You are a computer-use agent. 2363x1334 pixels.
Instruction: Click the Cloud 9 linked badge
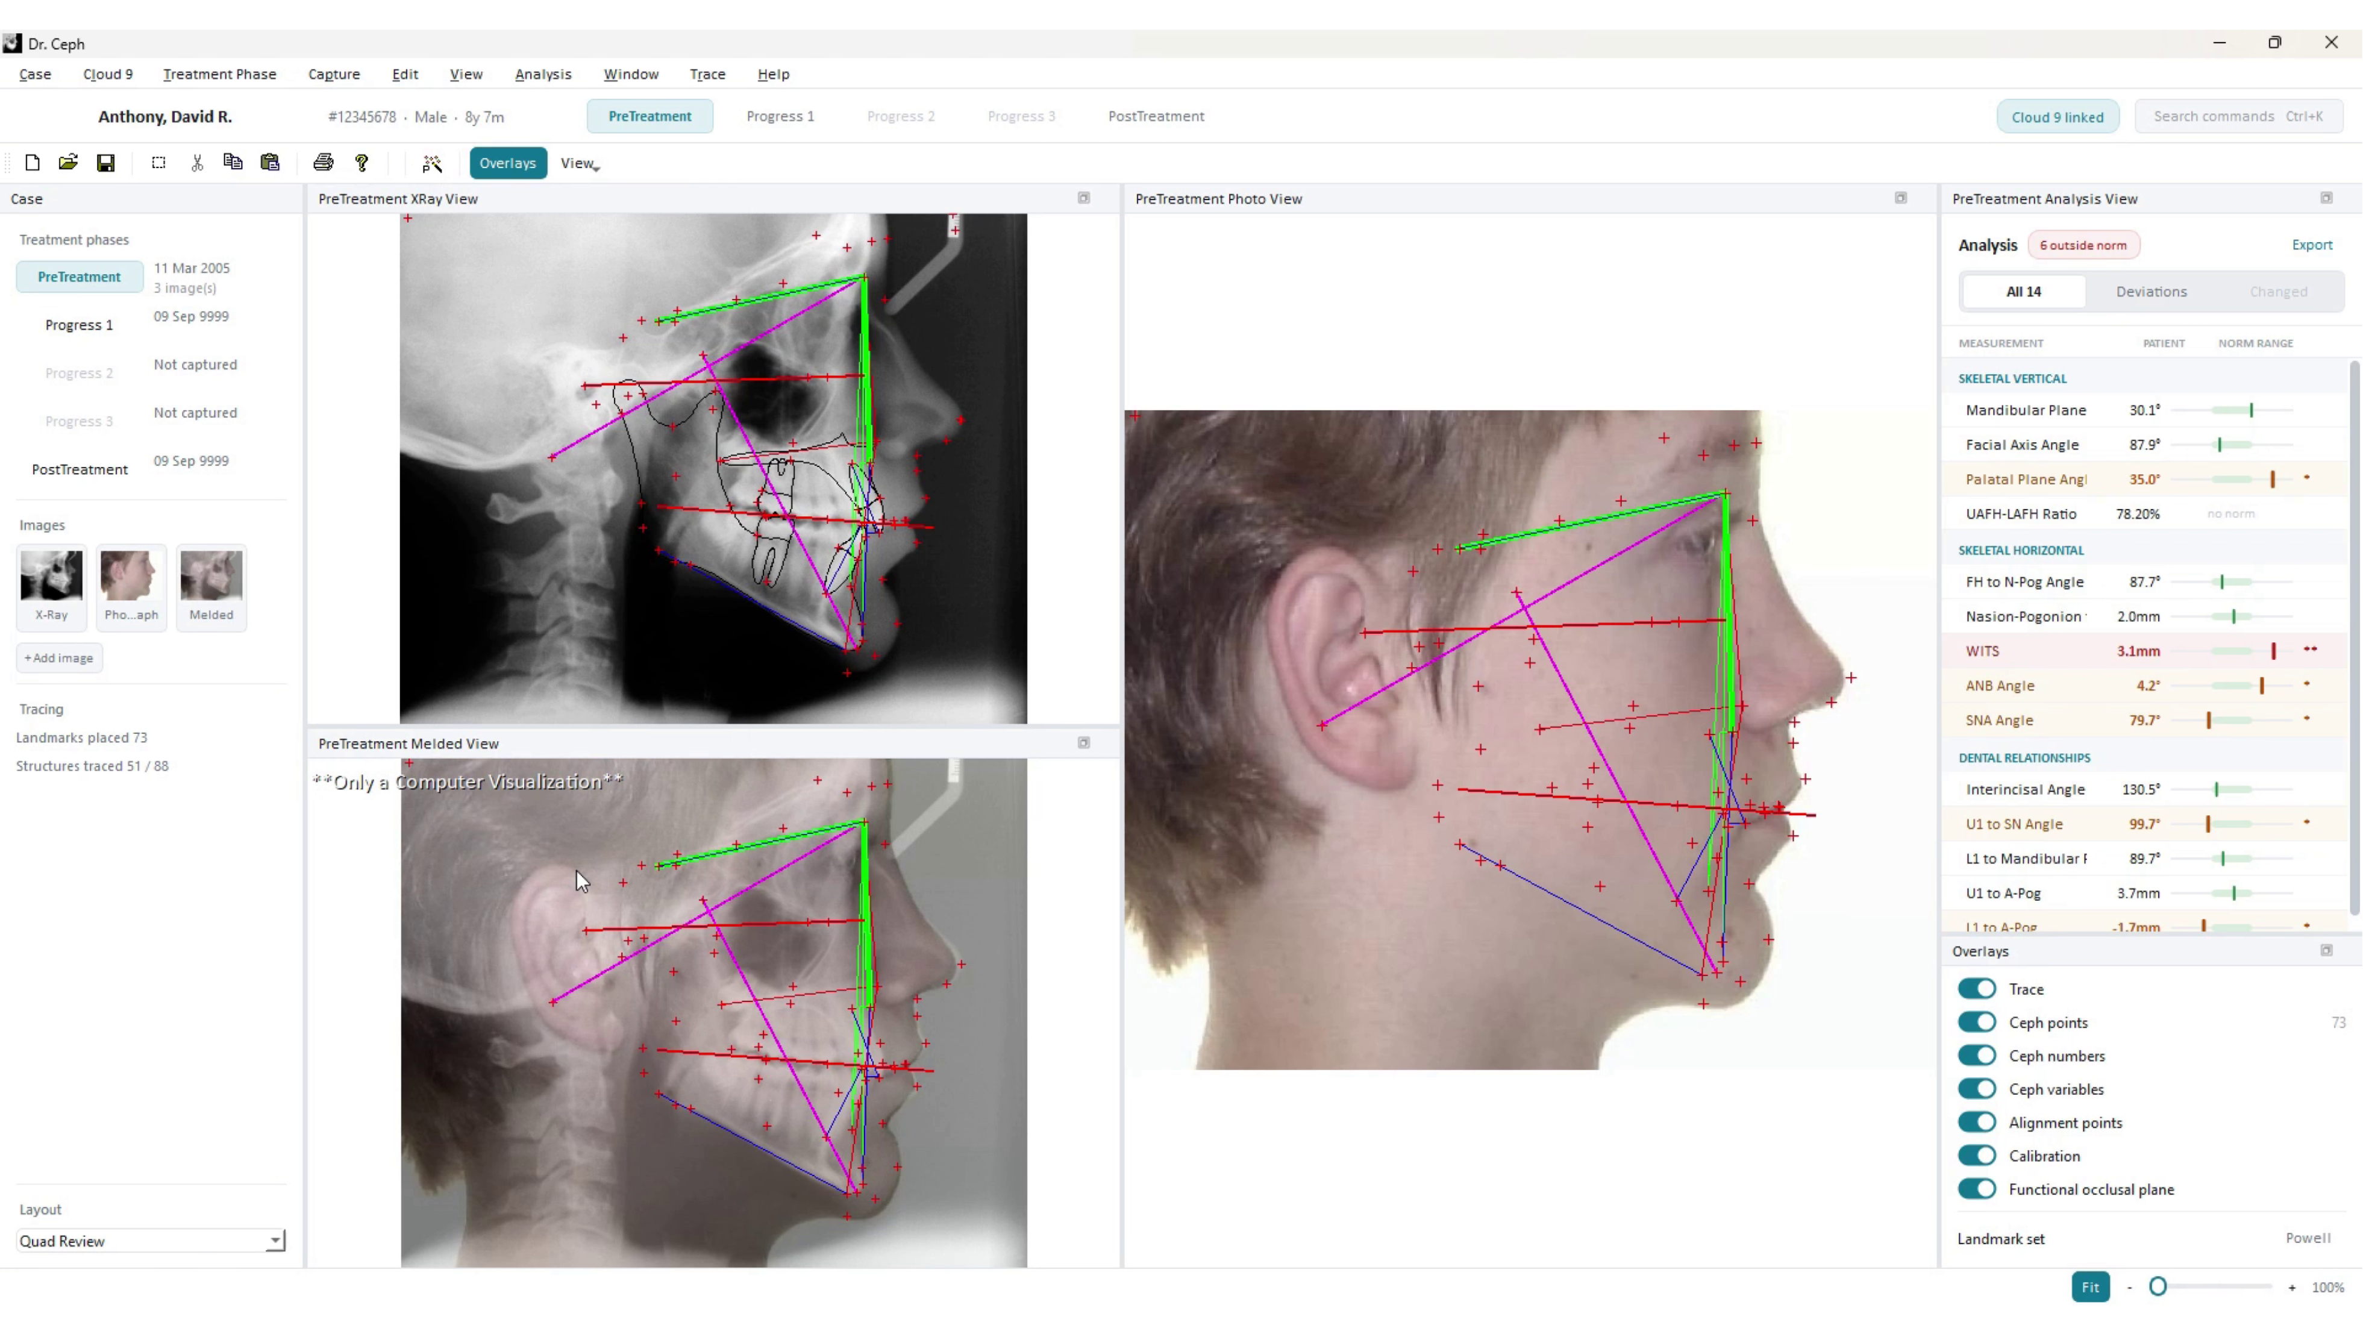coord(2058,116)
